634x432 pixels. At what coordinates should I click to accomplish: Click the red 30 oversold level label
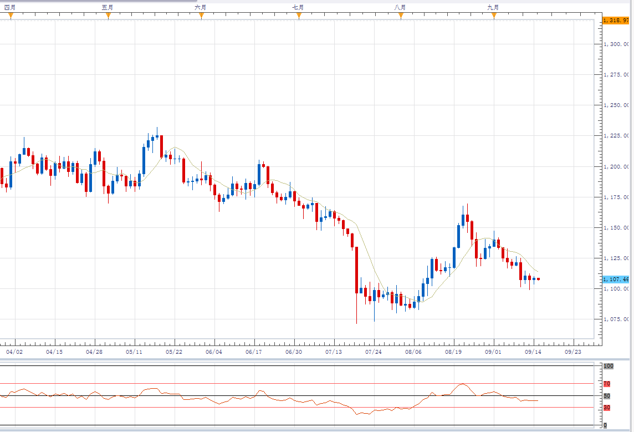click(606, 408)
